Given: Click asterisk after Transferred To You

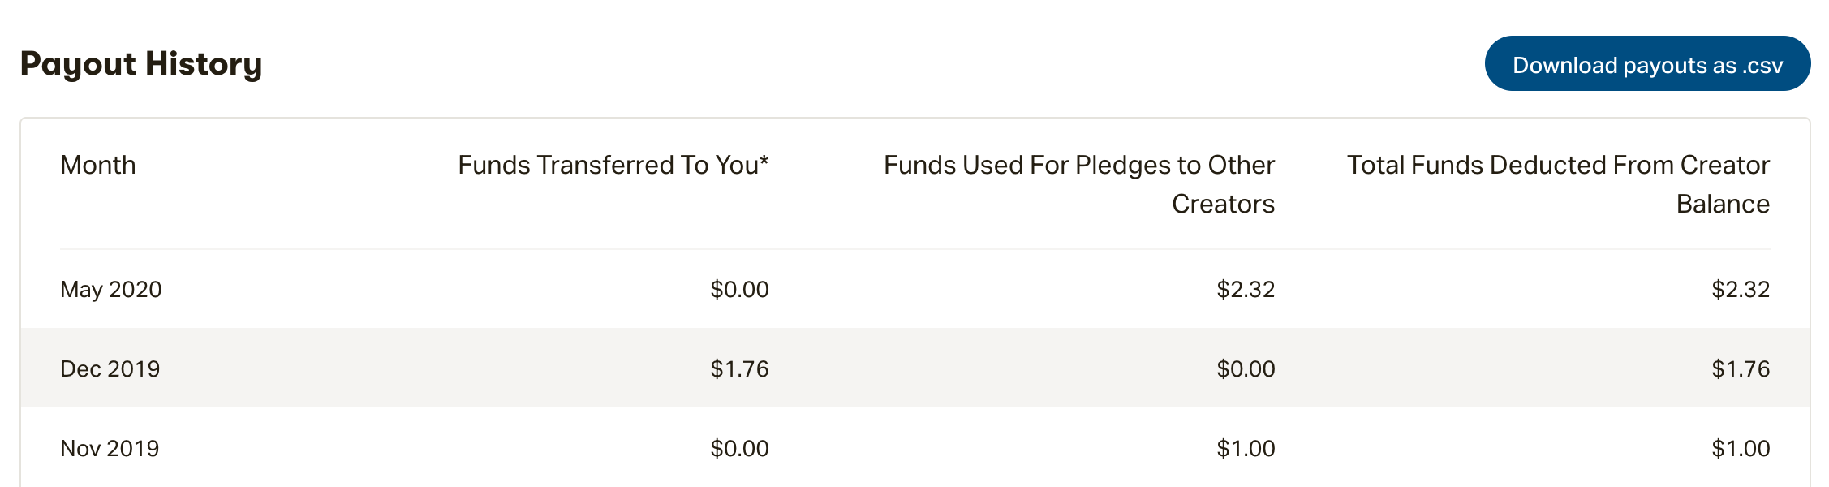Looking at the screenshot, I should (764, 160).
